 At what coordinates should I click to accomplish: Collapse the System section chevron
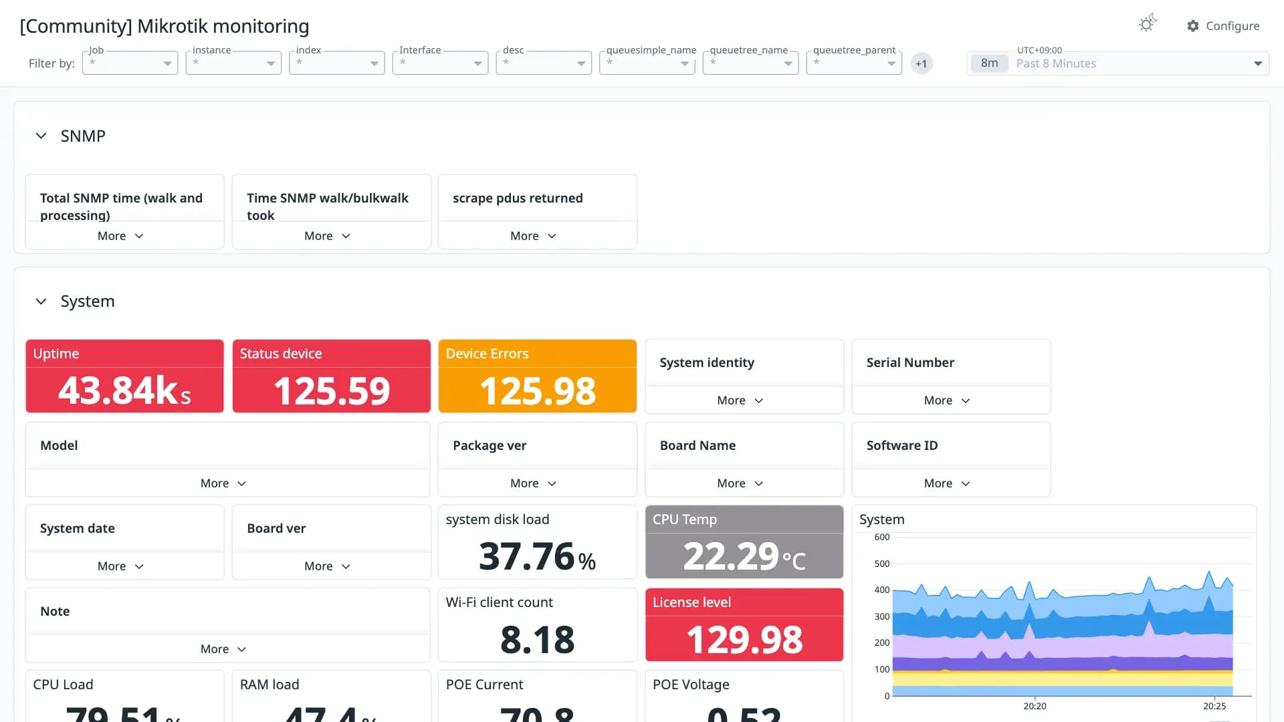click(x=41, y=302)
